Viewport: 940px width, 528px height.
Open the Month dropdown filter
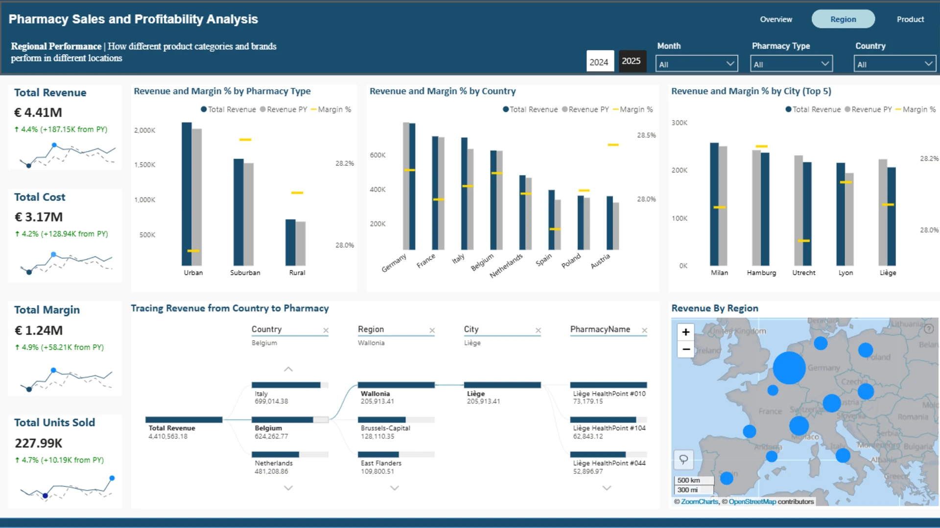[x=696, y=64]
